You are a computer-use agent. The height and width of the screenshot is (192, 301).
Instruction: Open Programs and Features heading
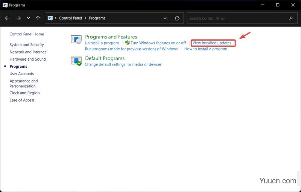(111, 37)
